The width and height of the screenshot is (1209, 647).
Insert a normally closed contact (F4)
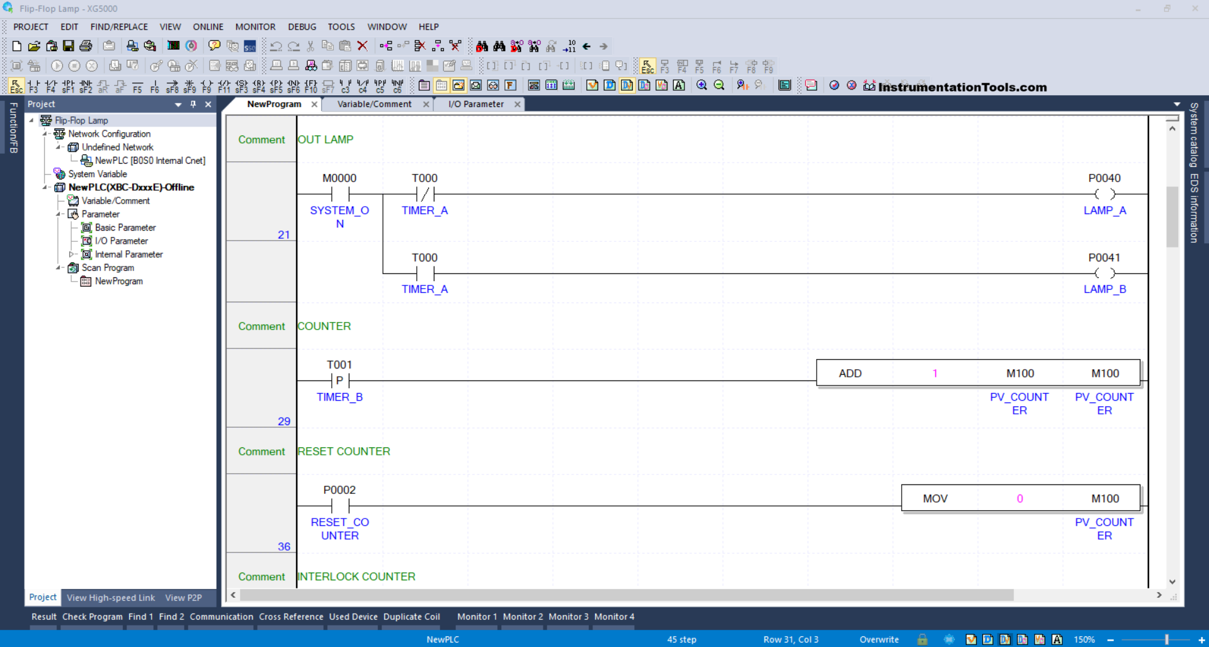pos(51,86)
